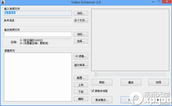The width and height of the screenshot is (172, 106).
Task: Browse for the input video file
Action: pos(81,13)
